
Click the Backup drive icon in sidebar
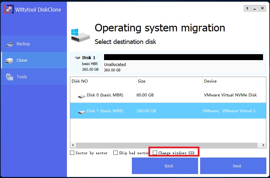coord(9,44)
